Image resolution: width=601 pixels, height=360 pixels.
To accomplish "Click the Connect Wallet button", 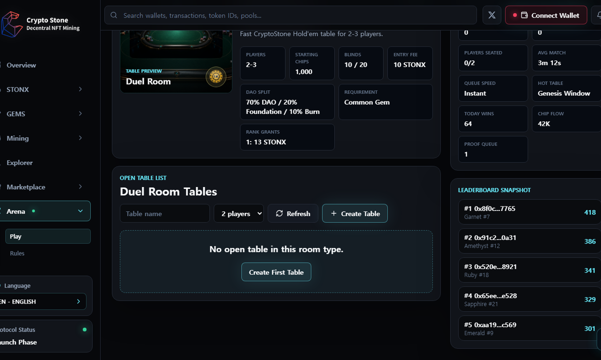I will click(545, 15).
